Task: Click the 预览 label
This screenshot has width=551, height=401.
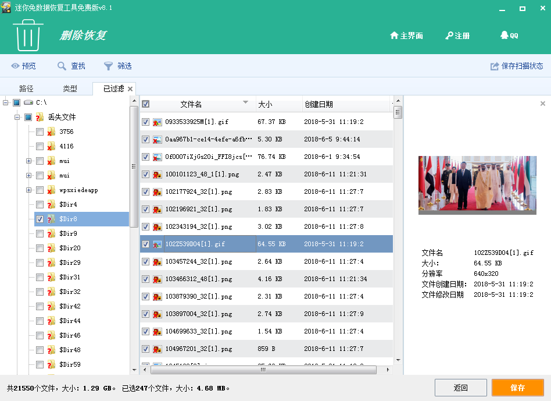Action: [x=28, y=66]
